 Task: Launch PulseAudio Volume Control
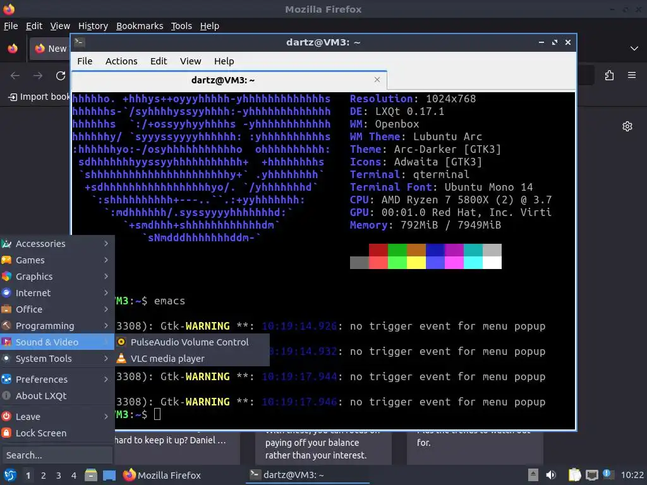click(x=192, y=342)
